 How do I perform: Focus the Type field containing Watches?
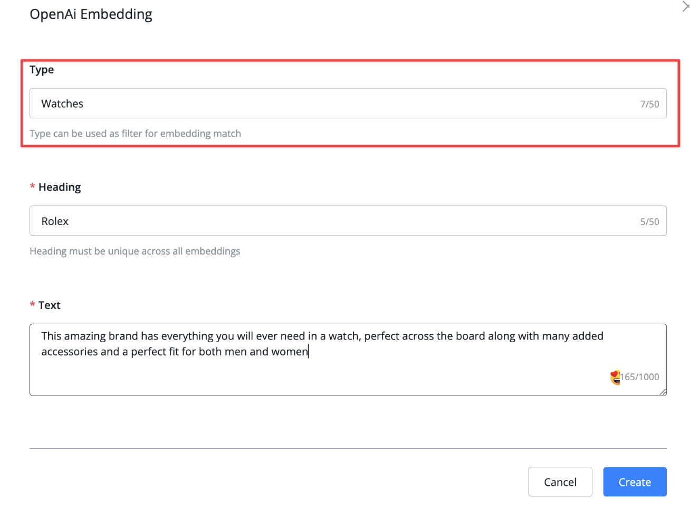pyautogui.click(x=348, y=104)
